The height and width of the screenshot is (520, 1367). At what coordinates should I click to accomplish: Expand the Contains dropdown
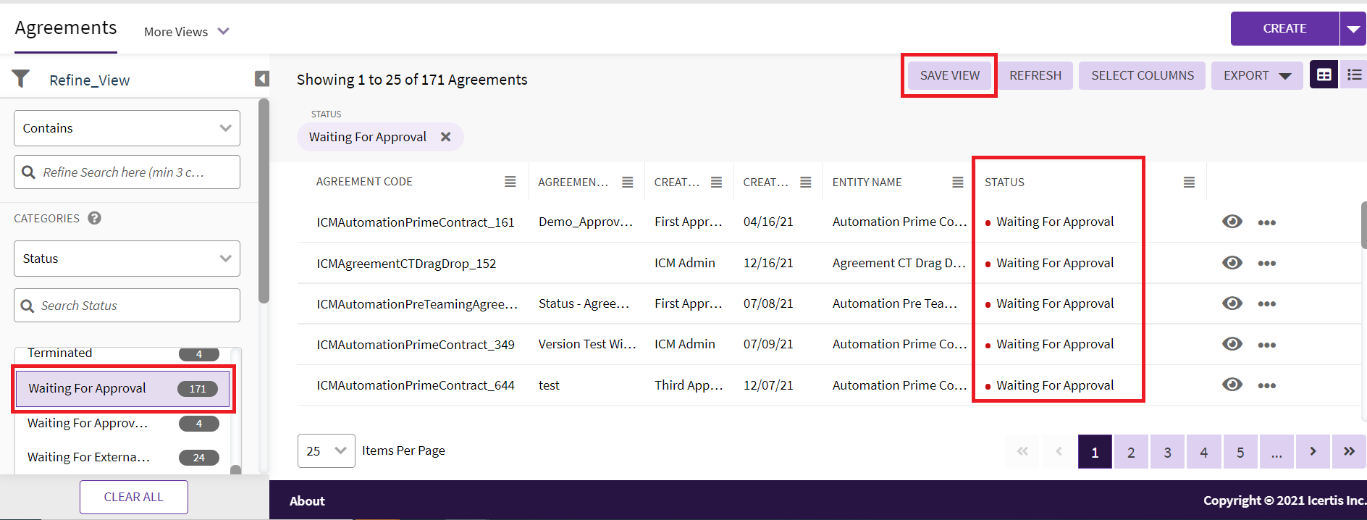point(127,128)
